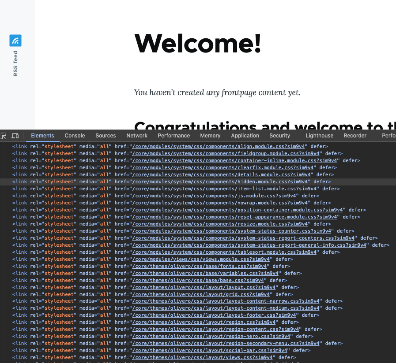Click the RSS feed text link
396x363 pixels.
(x=15, y=63)
